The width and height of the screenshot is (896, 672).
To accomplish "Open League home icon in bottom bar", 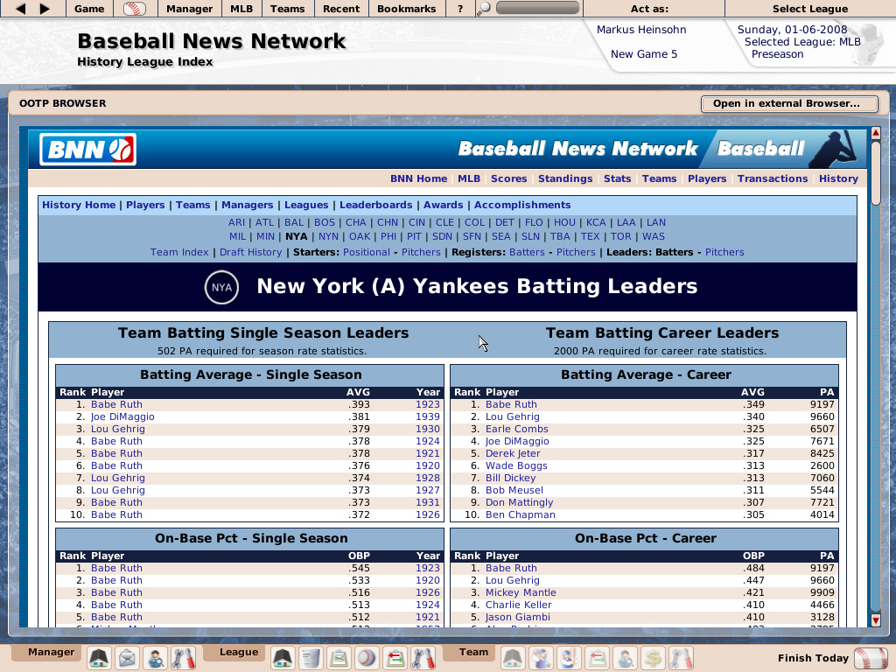I will tap(283, 658).
